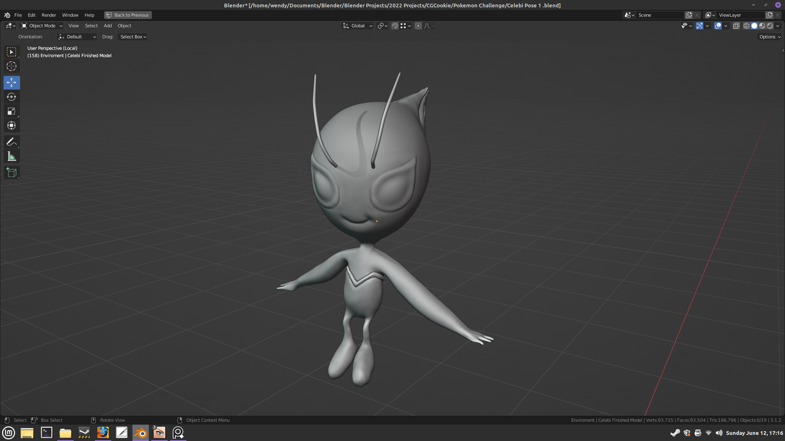Open the Object Mode dropdown
This screenshot has height=441, width=785.
tap(42, 25)
